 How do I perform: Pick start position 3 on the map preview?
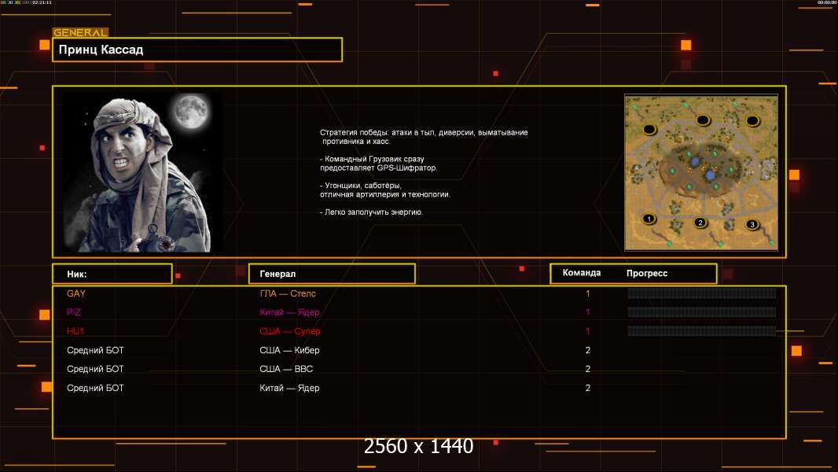[x=752, y=224]
